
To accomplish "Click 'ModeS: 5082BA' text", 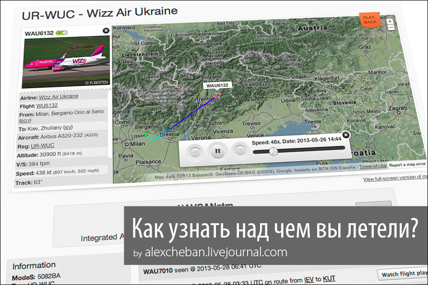I will (36, 277).
